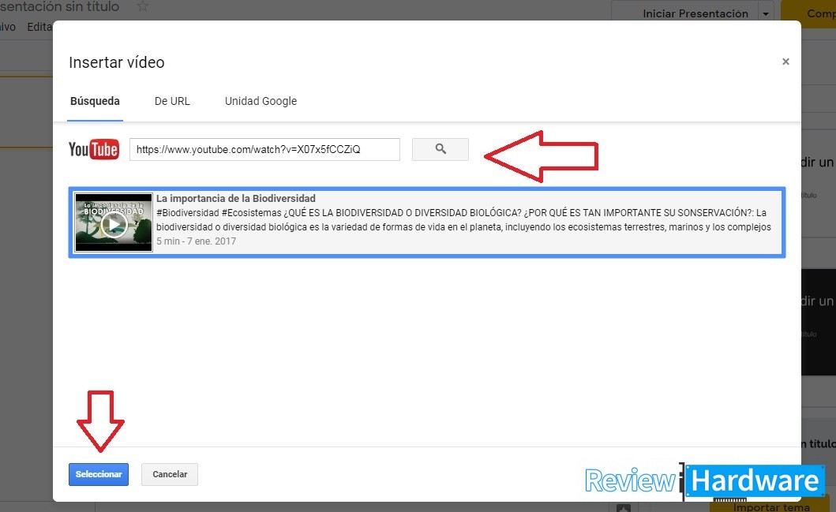The image size is (836, 512).
Task: Click the title La importancia de la Biodiversidad
Action: pyautogui.click(x=236, y=198)
